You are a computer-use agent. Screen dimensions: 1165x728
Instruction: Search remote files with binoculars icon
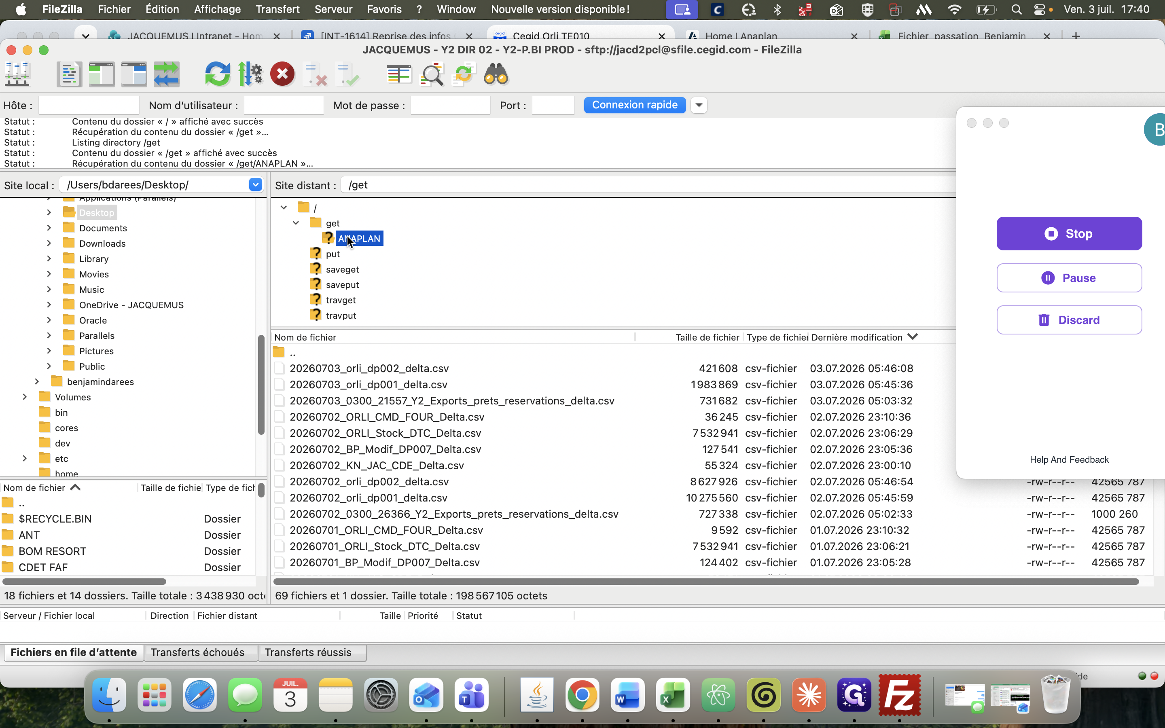(496, 75)
